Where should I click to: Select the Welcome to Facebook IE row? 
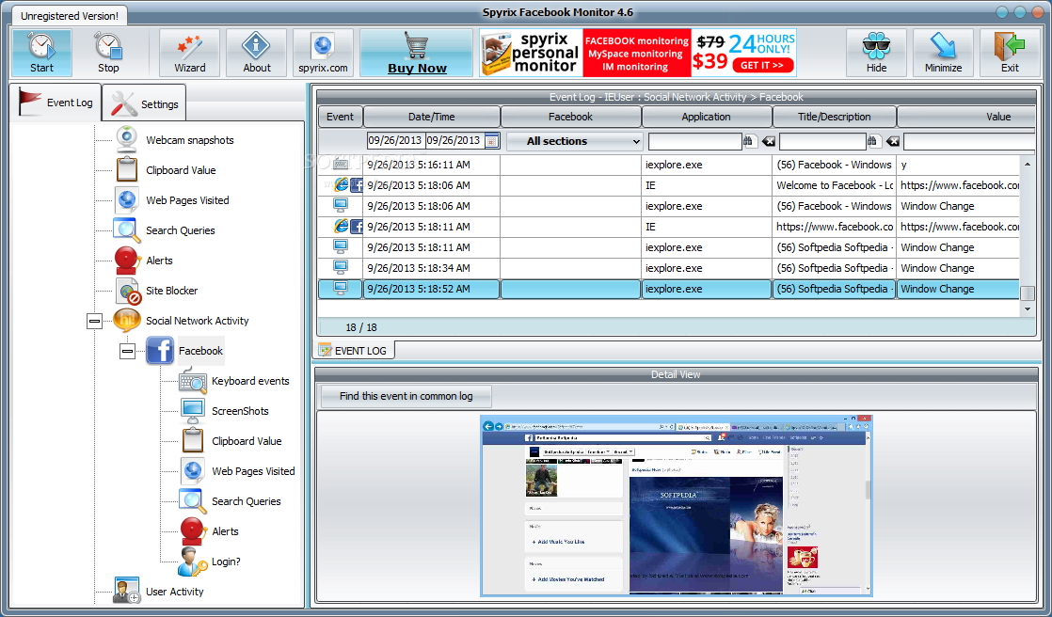(x=669, y=185)
